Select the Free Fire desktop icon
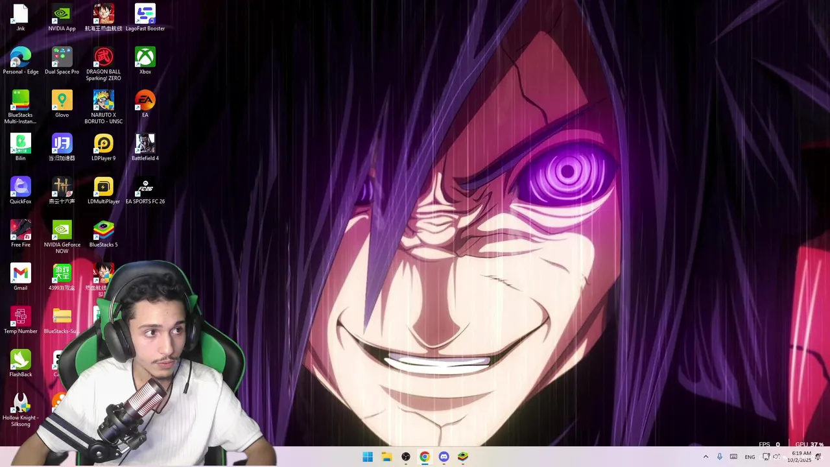830x467 pixels. [21, 235]
